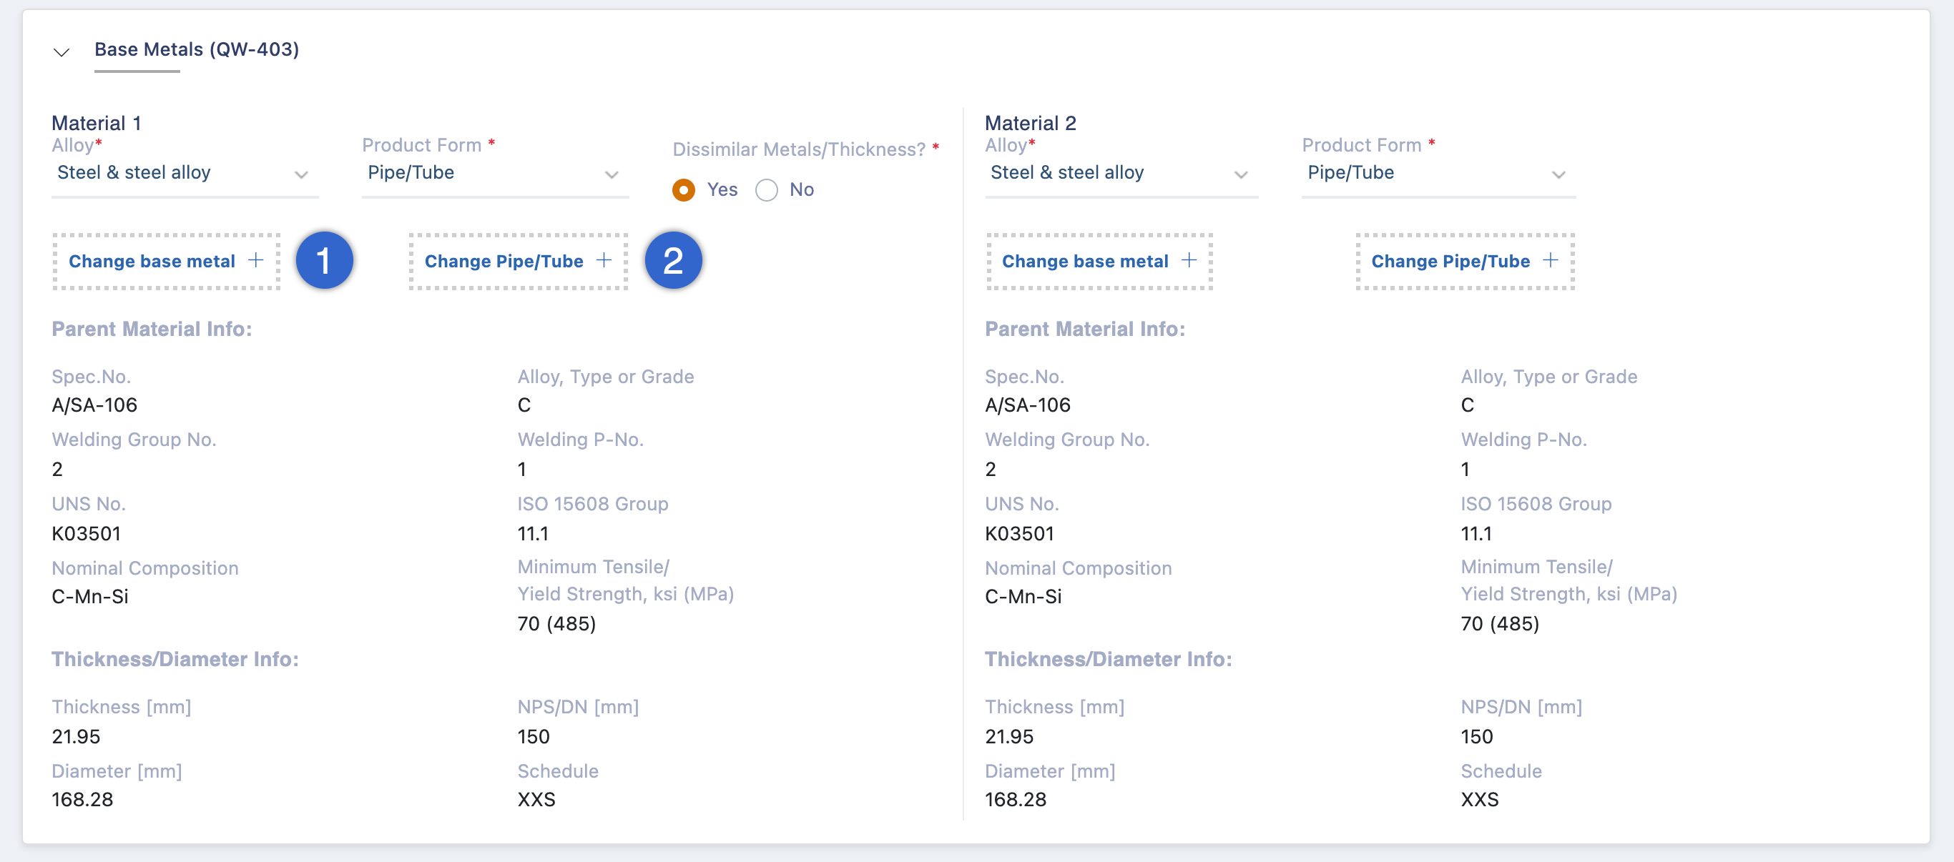Viewport: 1954px width, 862px height.
Task: Click Material 1 NPS/DN value 150
Action: (x=534, y=737)
